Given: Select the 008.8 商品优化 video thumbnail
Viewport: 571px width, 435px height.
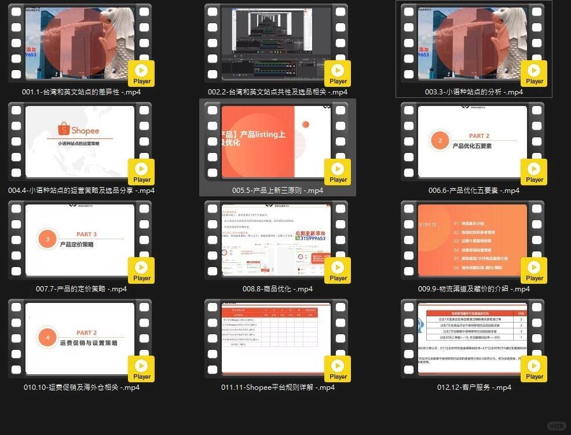Looking at the screenshot, I should pyautogui.click(x=276, y=240).
